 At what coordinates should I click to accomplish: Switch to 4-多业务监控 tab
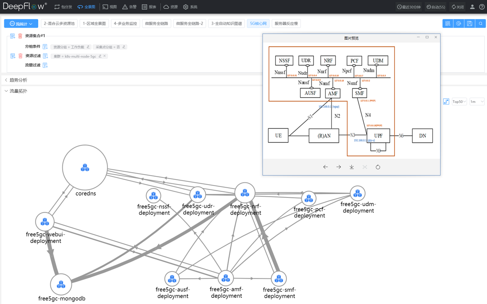click(x=125, y=24)
